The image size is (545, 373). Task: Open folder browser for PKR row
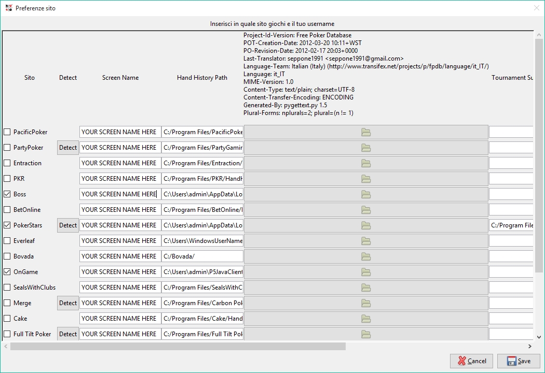click(x=366, y=179)
